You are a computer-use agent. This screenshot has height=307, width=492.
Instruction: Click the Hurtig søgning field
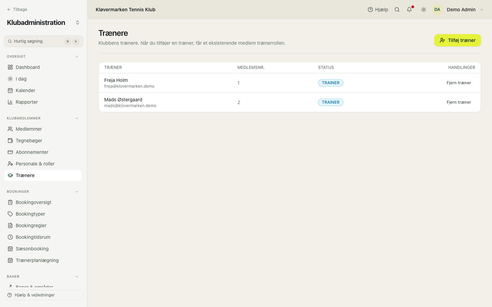43,41
